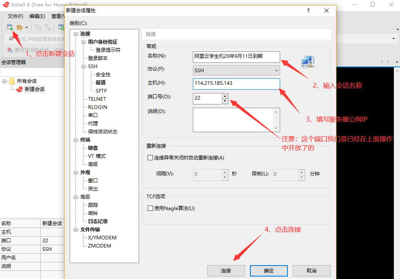
Task: Open the 文件(F) menu
Action: pos(15,16)
